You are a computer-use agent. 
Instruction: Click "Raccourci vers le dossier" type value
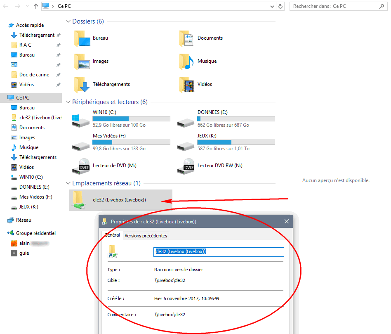click(x=179, y=270)
